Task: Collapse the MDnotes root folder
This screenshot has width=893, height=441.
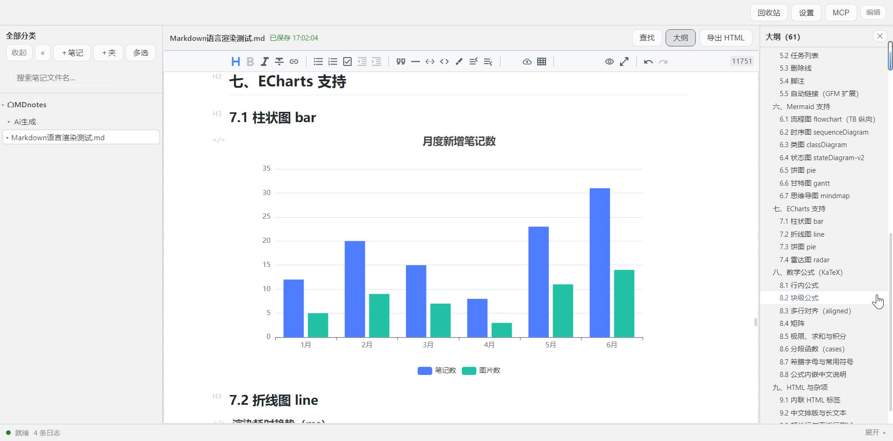Action: (x=3, y=105)
